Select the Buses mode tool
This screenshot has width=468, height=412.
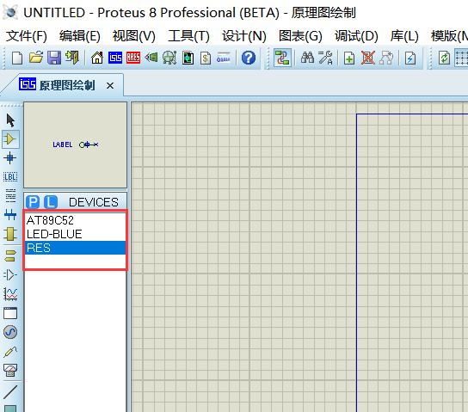(x=10, y=214)
